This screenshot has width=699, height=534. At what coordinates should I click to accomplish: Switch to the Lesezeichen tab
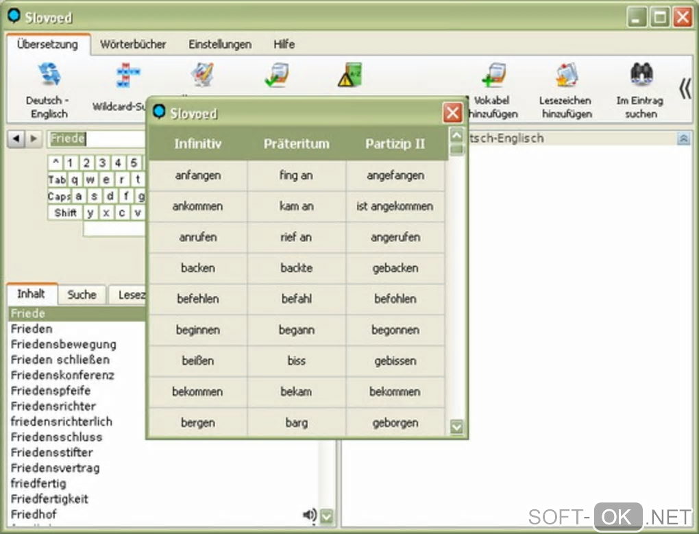tap(130, 295)
